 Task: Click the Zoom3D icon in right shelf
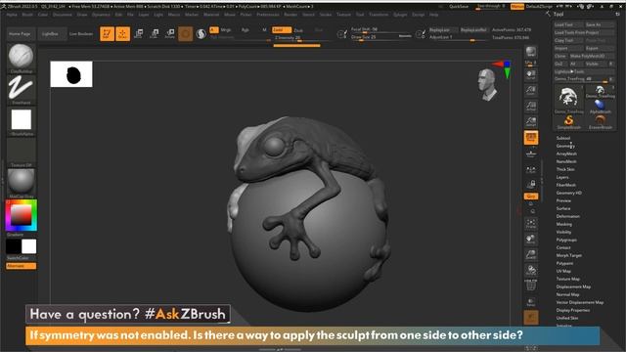[530, 254]
